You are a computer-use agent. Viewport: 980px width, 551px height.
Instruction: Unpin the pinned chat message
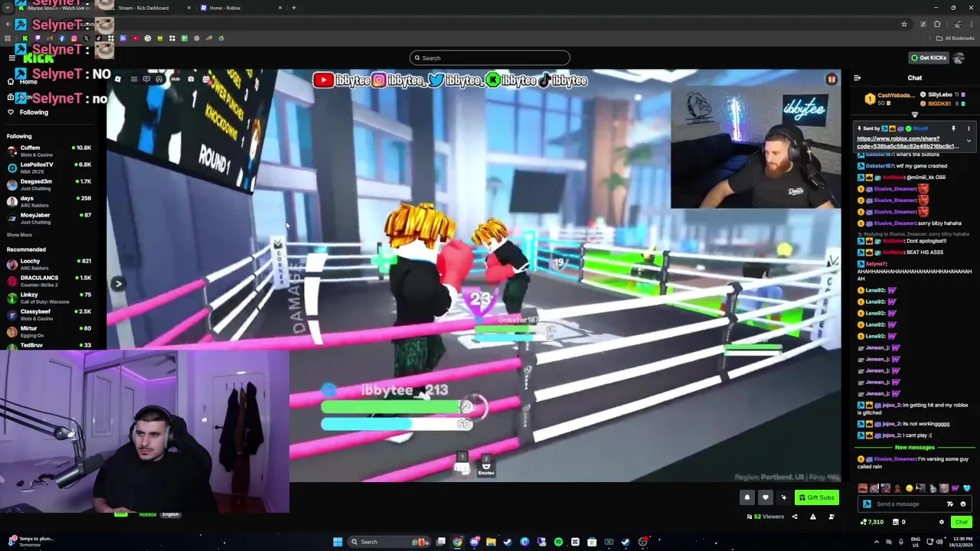pyautogui.click(x=953, y=129)
